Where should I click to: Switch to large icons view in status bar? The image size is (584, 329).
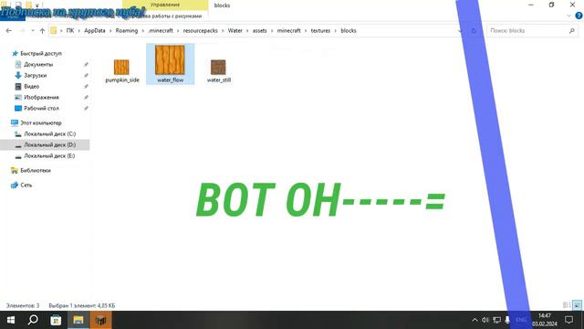577,305
